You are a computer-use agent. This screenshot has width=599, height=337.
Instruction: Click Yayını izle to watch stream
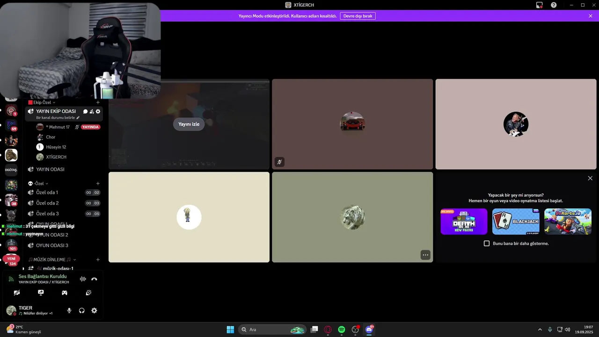click(189, 124)
